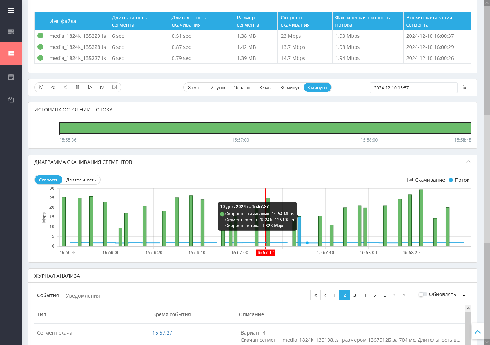490x345 pixels.
Task: Click the date field 2024-12-10 15:57
Action: (414, 88)
